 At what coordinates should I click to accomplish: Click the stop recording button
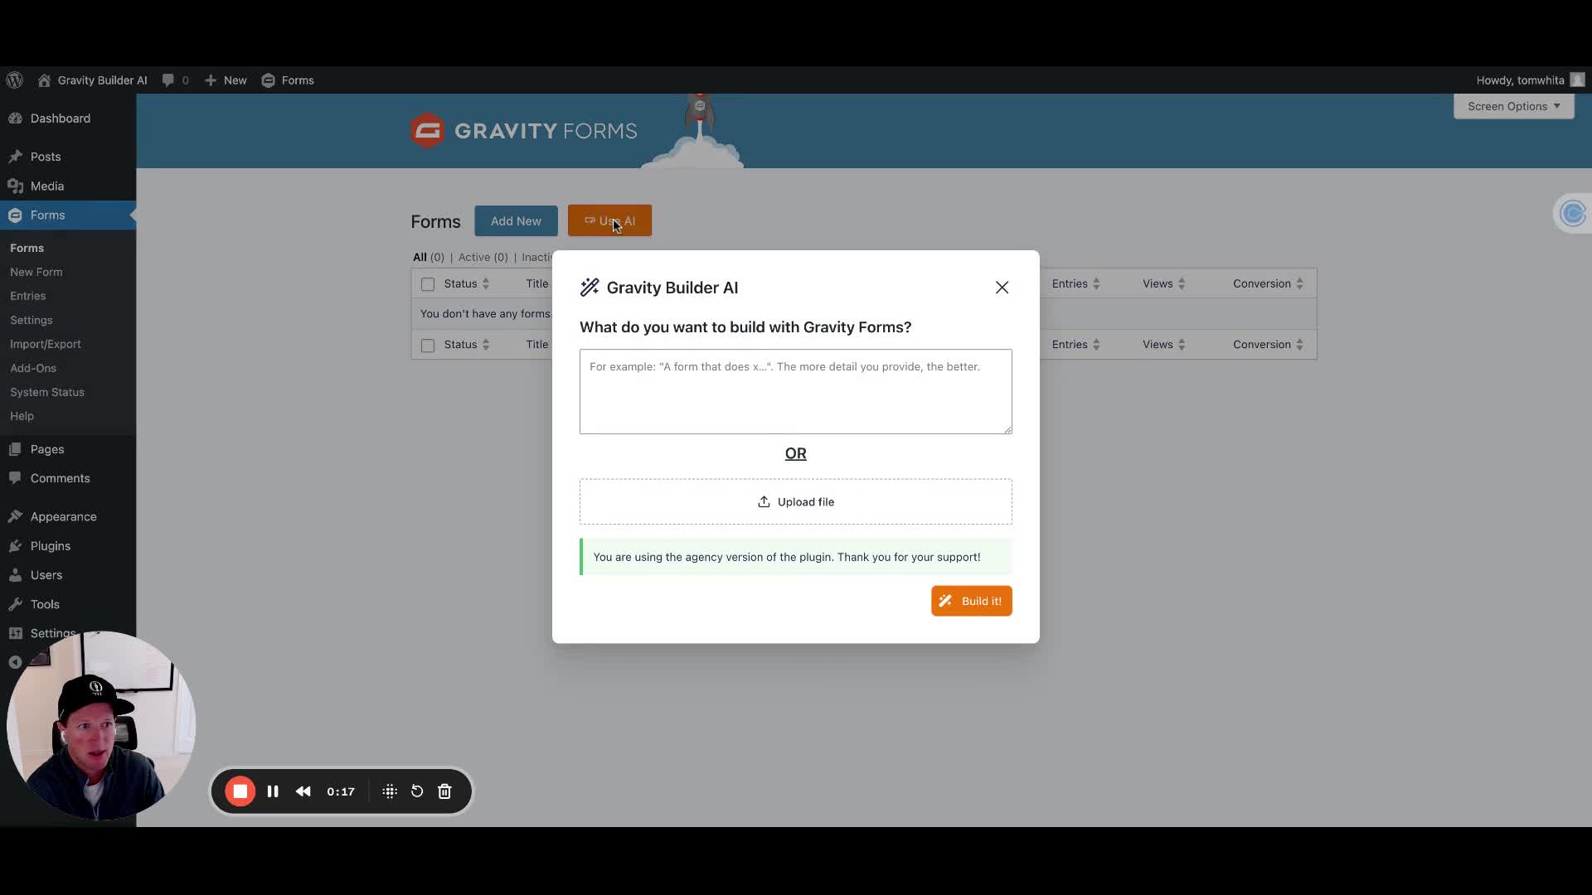tap(238, 791)
